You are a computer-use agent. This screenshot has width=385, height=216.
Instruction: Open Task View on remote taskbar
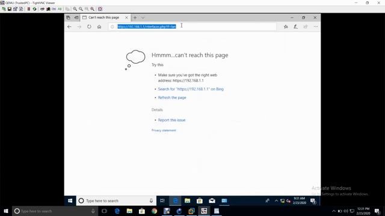[162, 201]
